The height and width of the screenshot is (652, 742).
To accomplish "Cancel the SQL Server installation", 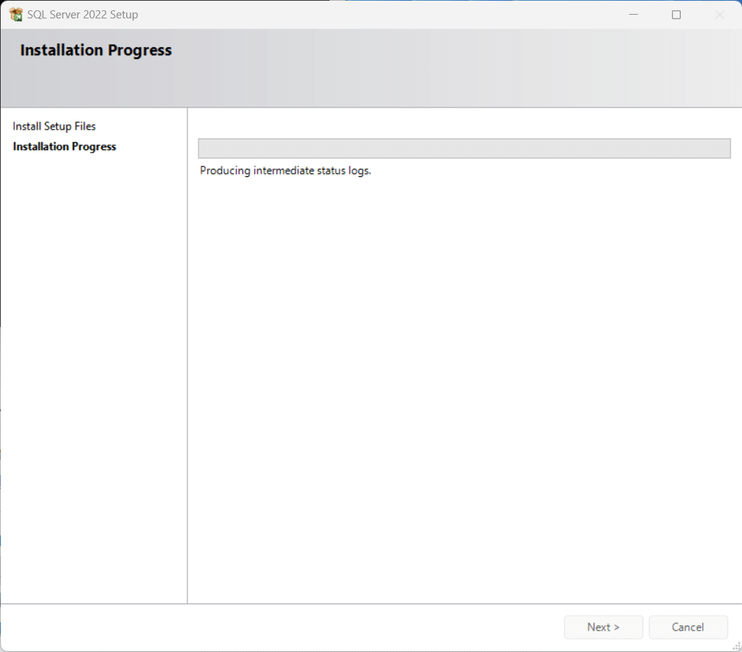I will click(x=688, y=627).
